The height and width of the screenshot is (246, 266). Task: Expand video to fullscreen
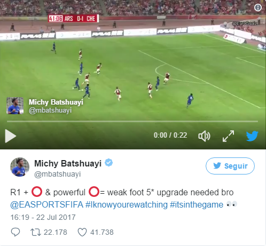pyautogui.click(x=228, y=136)
